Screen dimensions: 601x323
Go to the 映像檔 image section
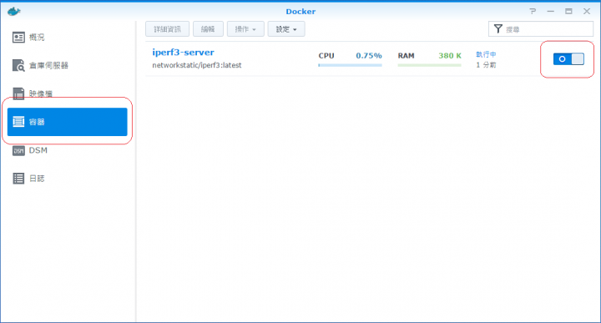coord(41,93)
